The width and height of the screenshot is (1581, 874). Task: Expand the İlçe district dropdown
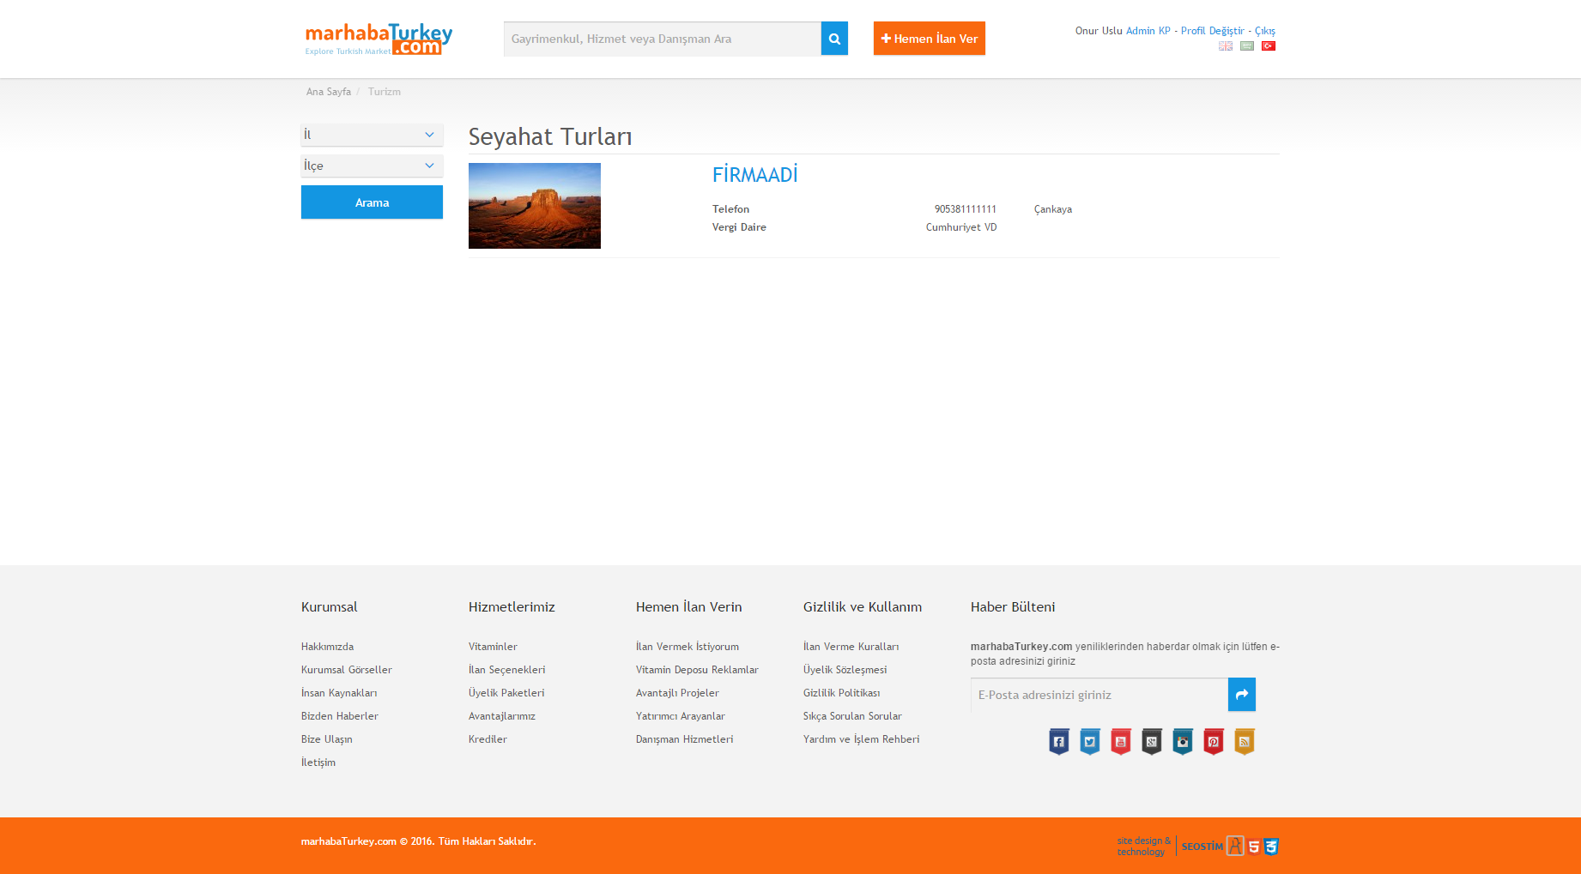click(372, 166)
